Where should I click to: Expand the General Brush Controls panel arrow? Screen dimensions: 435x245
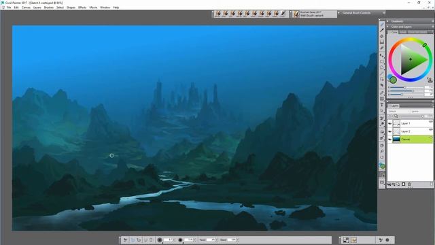(338, 13)
